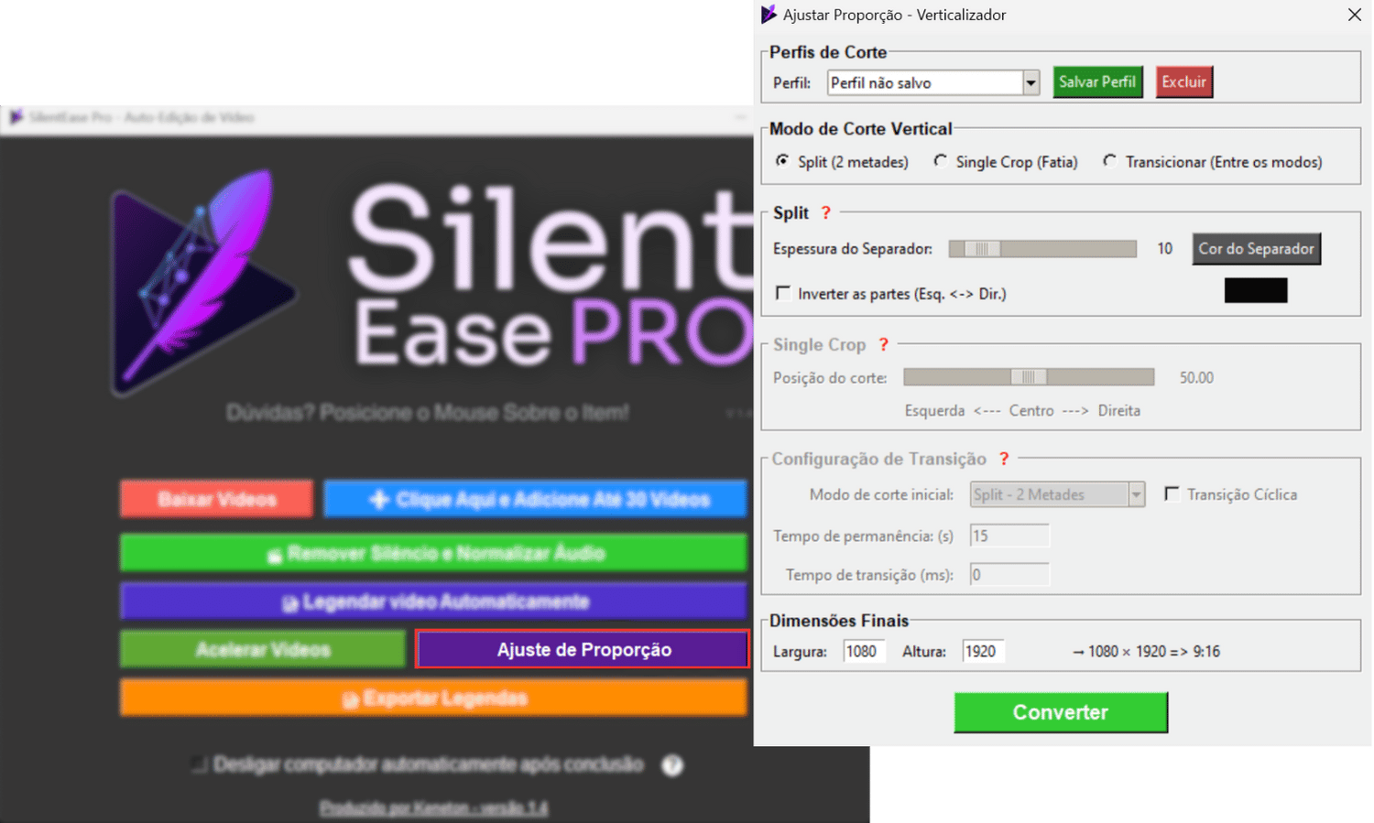Click Baixar Vídeos in SilentEase main window

(217, 499)
